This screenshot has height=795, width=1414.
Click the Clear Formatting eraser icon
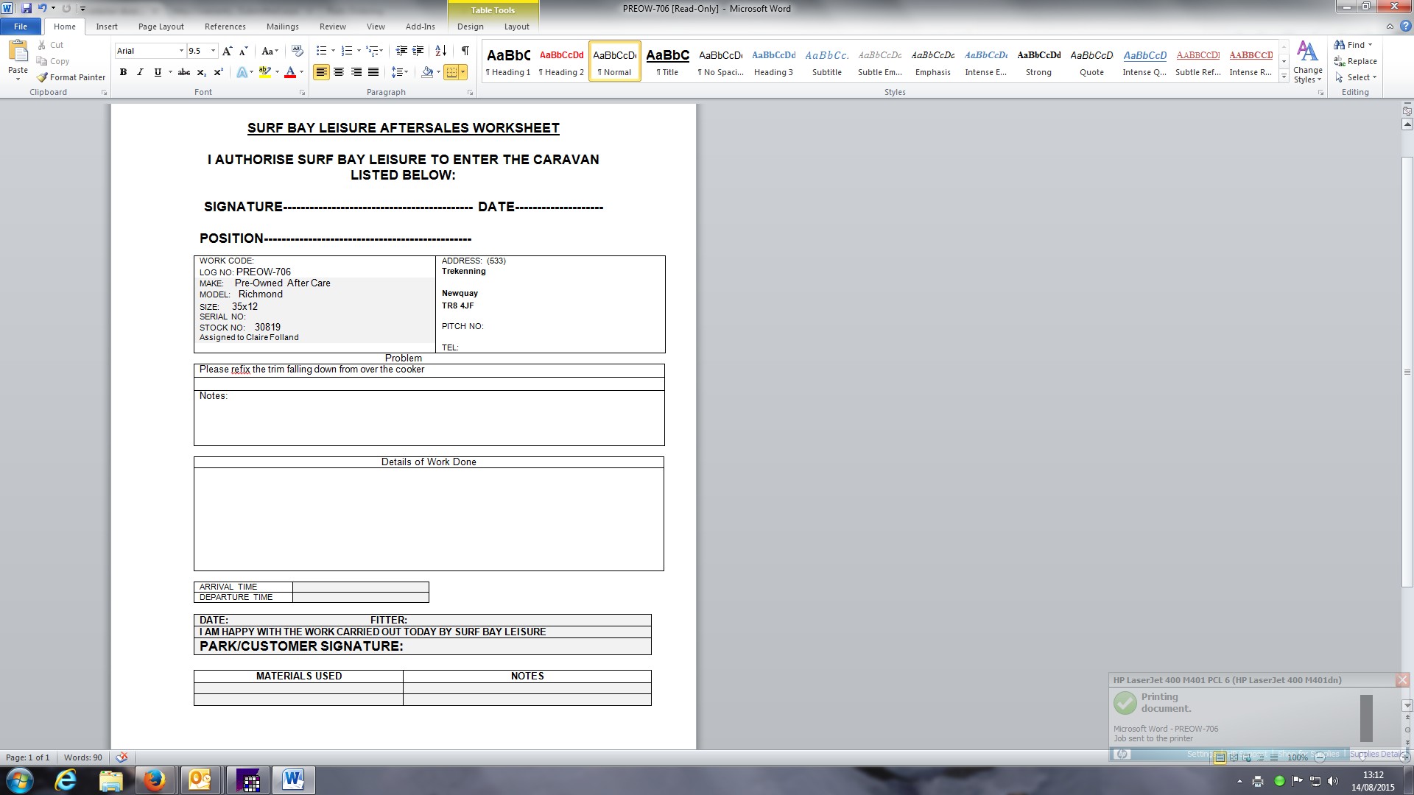tap(298, 51)
